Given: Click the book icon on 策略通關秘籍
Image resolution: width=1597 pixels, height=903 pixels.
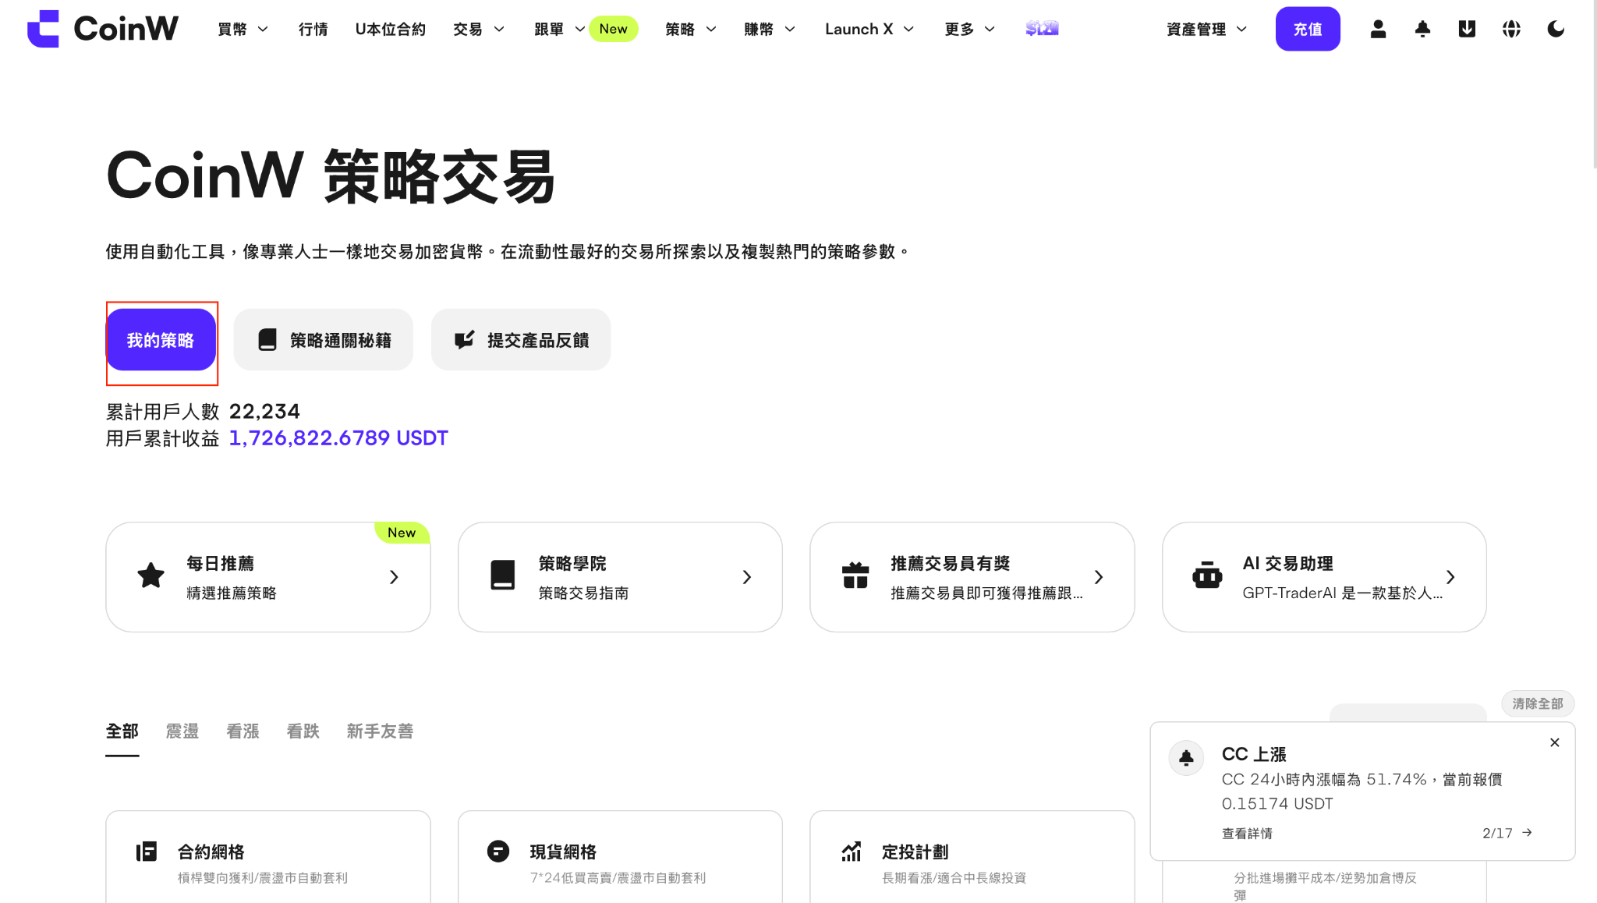Looking at the screenshot, I should [x=267, y=339].
